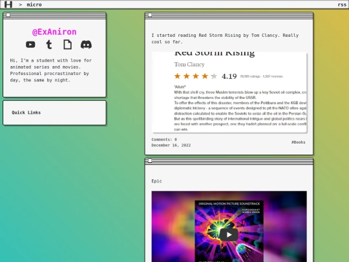Click the student bio paragraph
The width and height of the screenshot is (349, 262).
point(51,70)
